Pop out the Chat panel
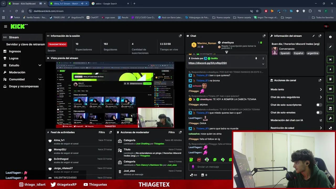The height and width of the screenshot is (189, 336). point(264,36)
